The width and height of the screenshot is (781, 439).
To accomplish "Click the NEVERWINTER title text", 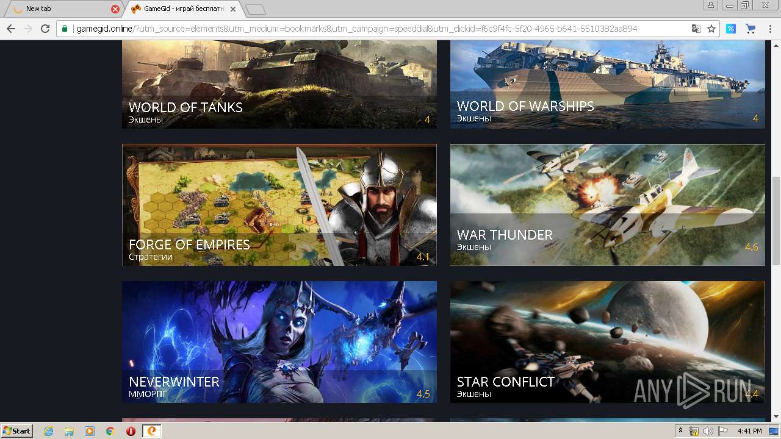I will pos(174,382).
